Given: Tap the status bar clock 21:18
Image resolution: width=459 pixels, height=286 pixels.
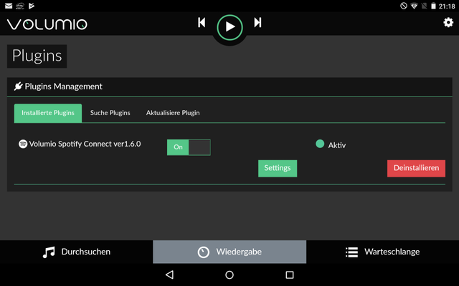Looking at the screenshot, I should (447, 6).
